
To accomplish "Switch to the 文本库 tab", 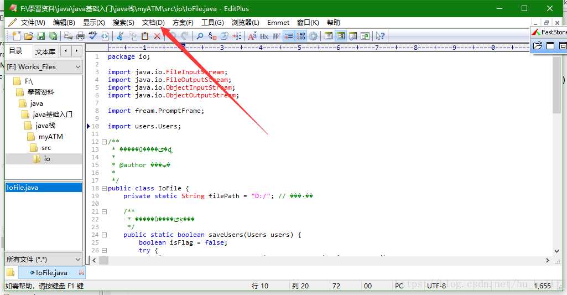I will click(x=45, y=52).
